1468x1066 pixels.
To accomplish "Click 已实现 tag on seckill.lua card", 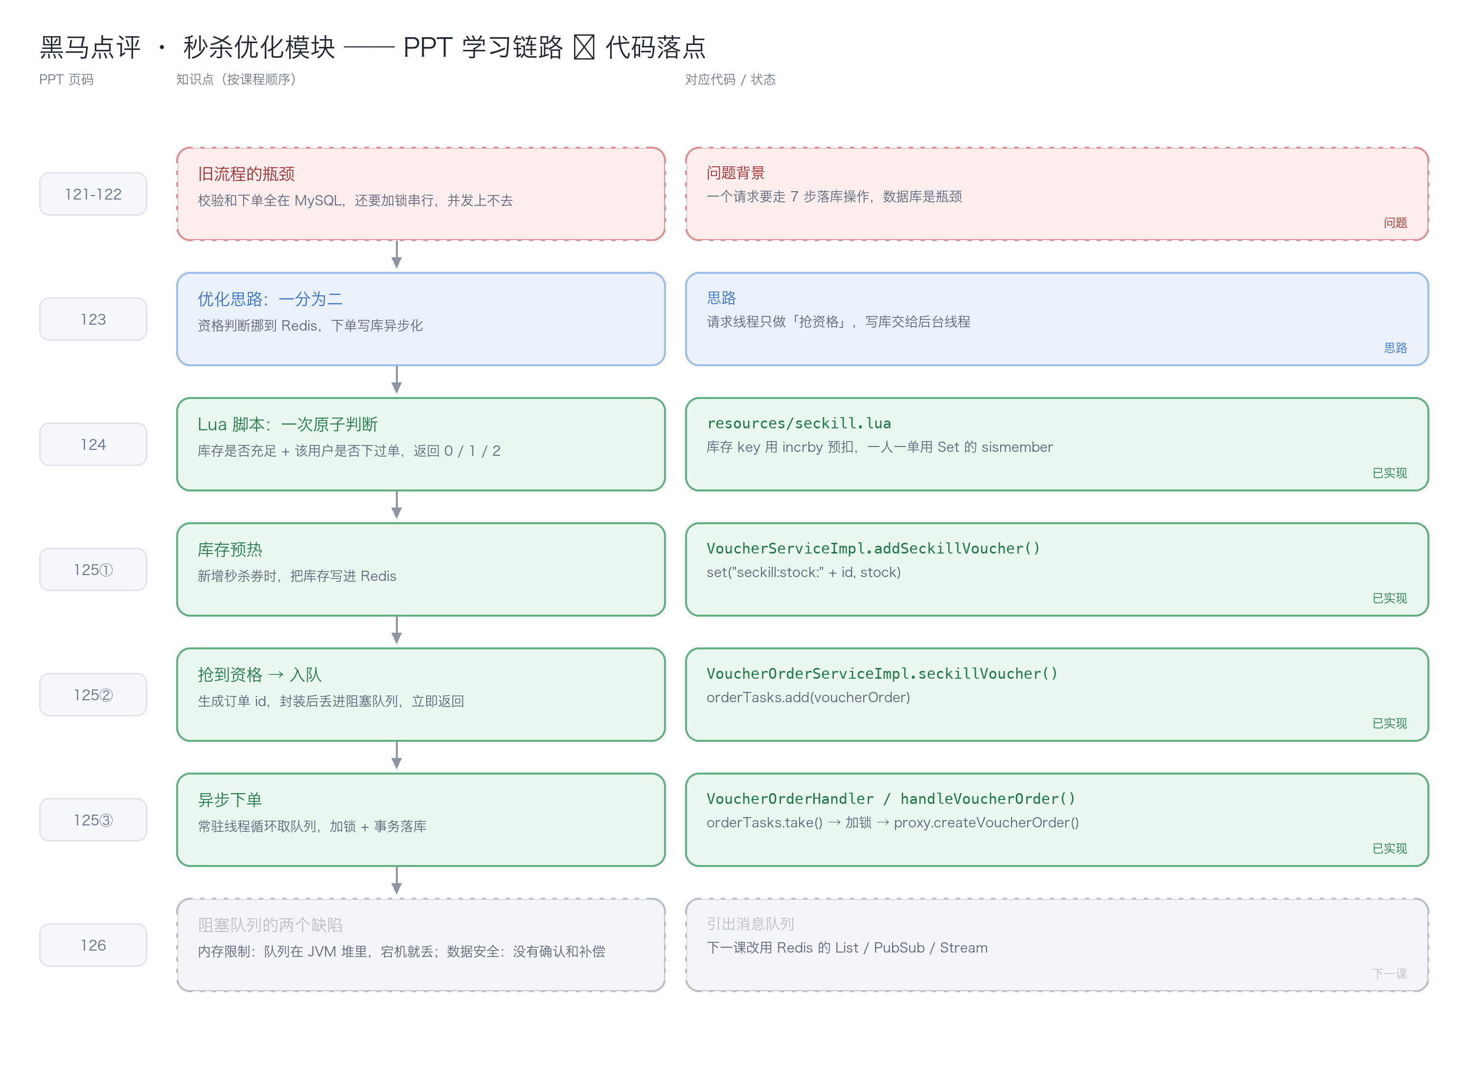I will 1390,473.
